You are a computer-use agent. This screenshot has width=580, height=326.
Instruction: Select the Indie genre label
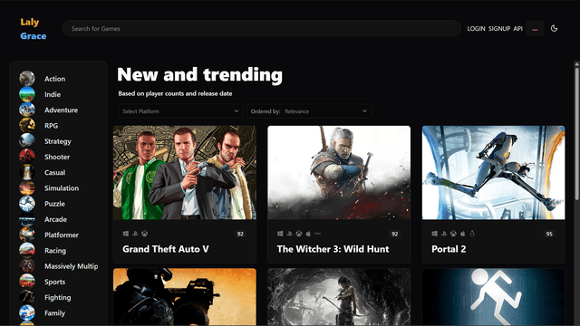pyautogui.click(x=53, y=94)
